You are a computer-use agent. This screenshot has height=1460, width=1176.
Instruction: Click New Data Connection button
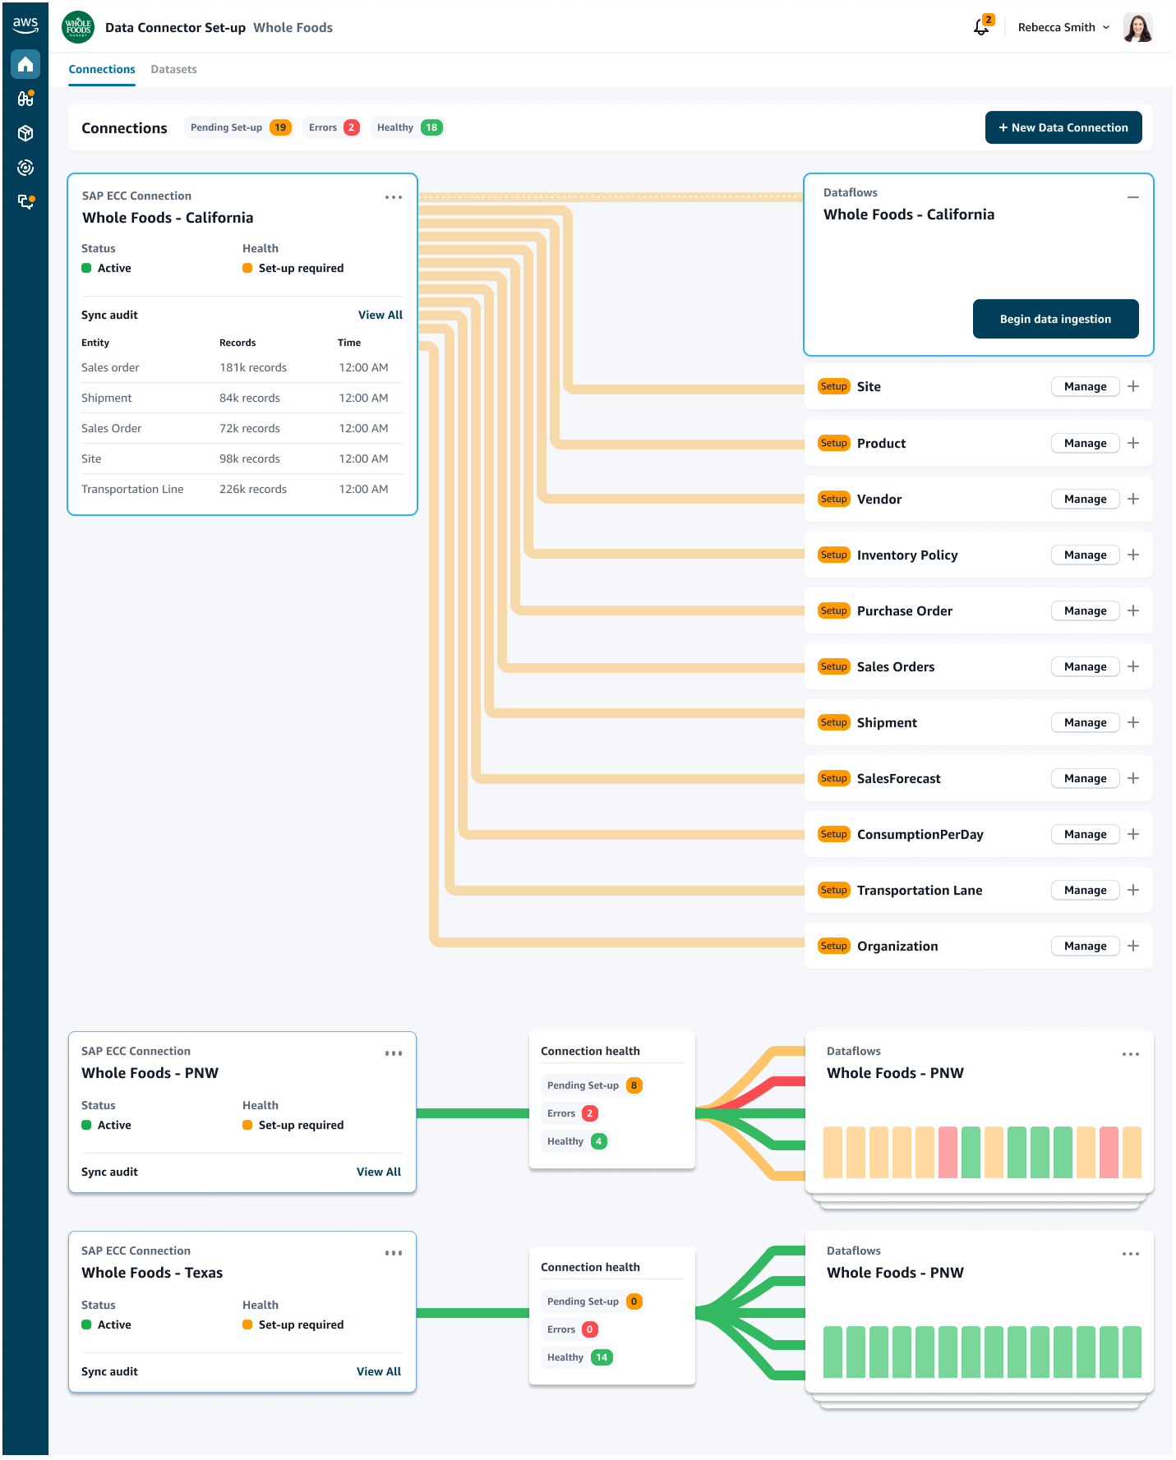pos(1063,127)
